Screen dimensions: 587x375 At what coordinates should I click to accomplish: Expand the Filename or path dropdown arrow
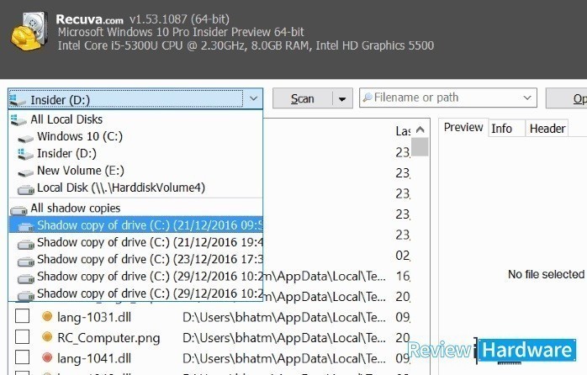coord(527,98)
